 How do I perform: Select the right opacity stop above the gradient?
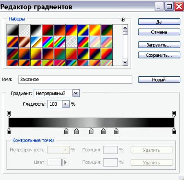coord(174,114)
